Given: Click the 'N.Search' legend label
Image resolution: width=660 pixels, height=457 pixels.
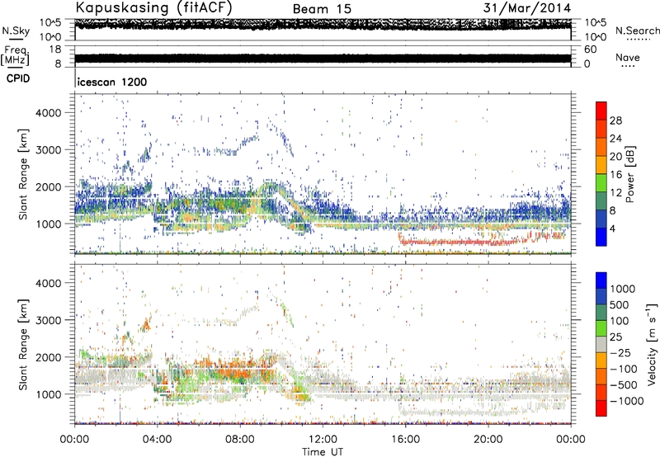Looking at the screenshot, I should [x=637, y=31].
